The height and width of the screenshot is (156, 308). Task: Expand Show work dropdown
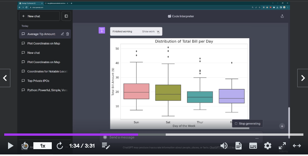pyautogui.click(x=151, y=31)
